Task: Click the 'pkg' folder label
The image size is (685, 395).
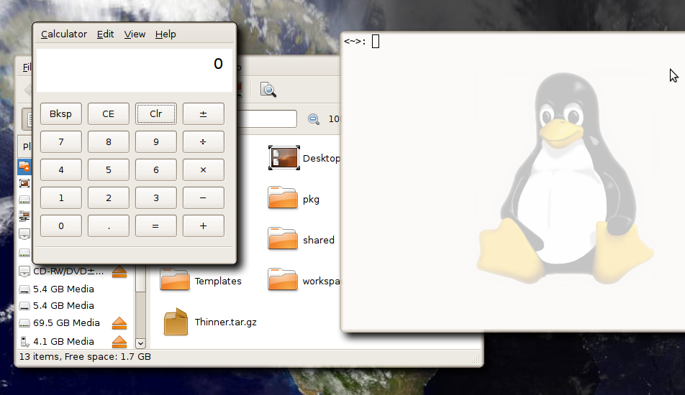Action: [311, 200]
